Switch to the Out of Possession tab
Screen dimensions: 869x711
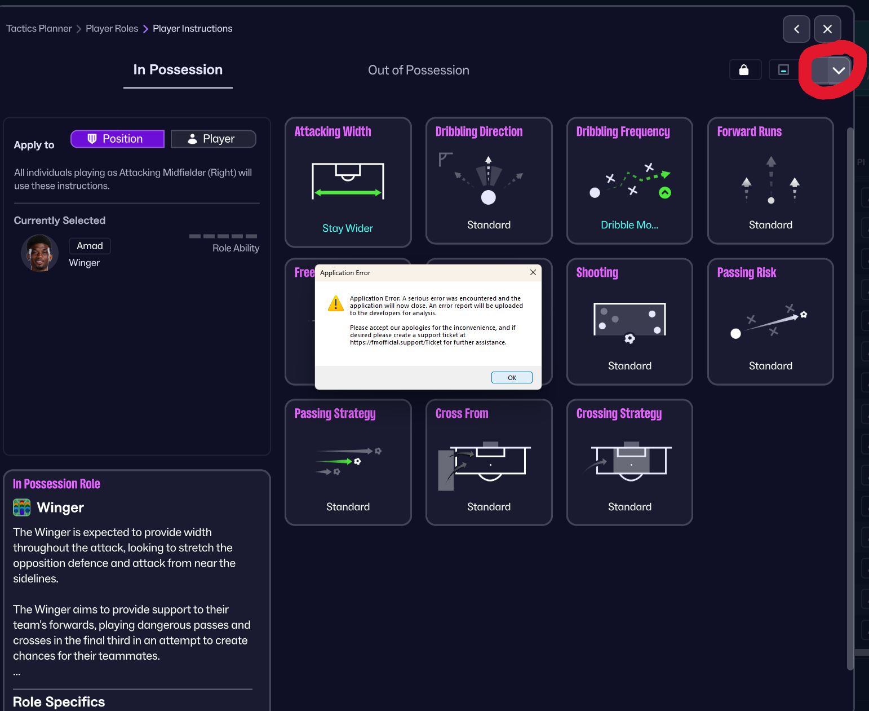pos(418,70)
